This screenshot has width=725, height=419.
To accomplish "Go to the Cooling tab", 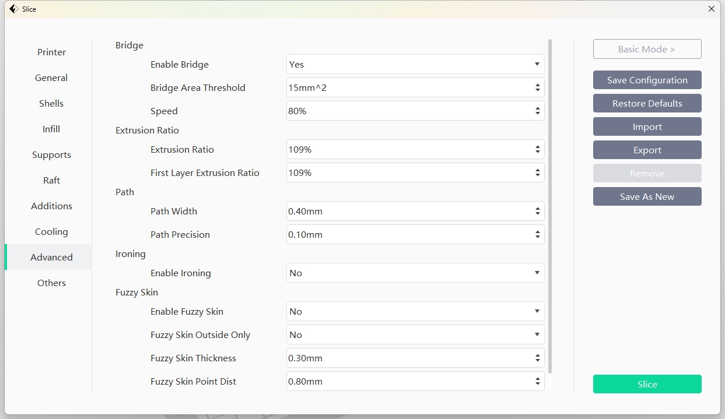I will [x=51, y=232].
